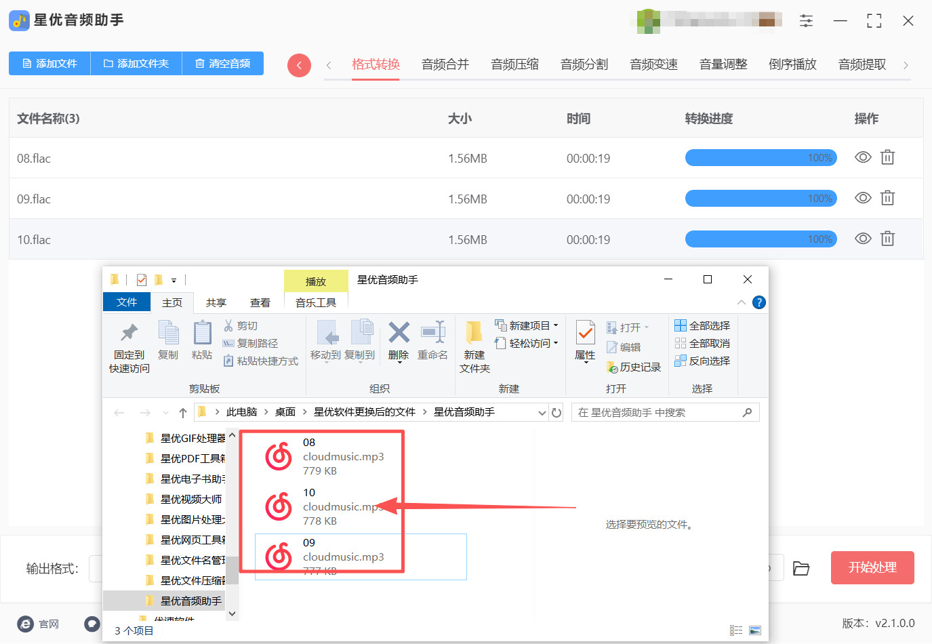Viewport: 932px width, 644px height.
Task: Click 剪切 scissors in ribbon
Action: click(x=241, y=326)
